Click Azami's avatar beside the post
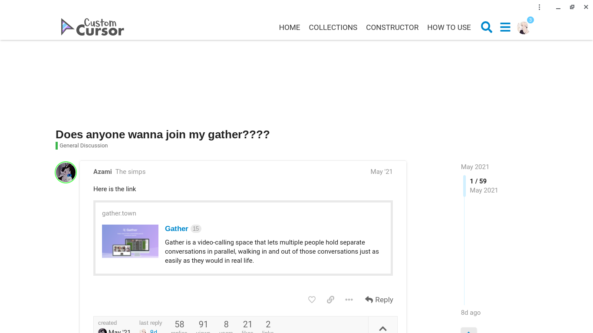The width and height of the screenshot is (593, 333). pos(66,173)
